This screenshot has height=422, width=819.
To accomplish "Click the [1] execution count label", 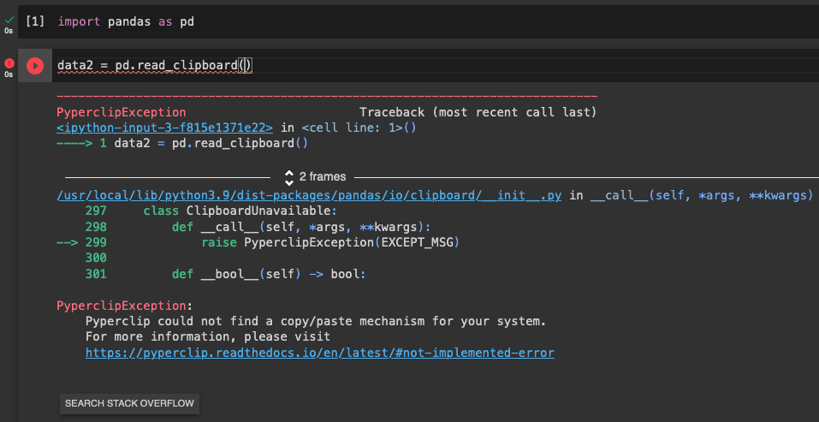I will pyautogui.click(x=35, y=22).
